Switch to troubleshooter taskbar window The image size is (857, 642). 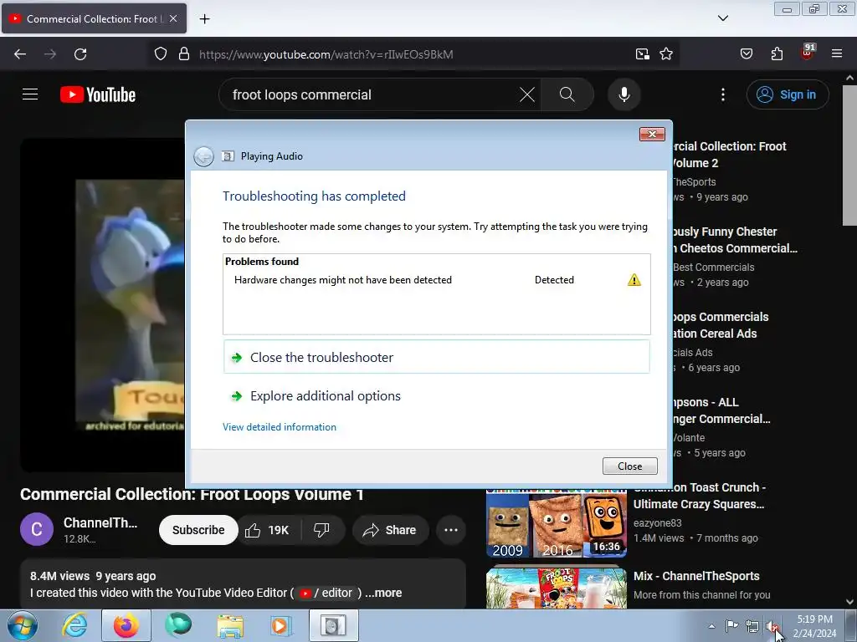point(333,625)
